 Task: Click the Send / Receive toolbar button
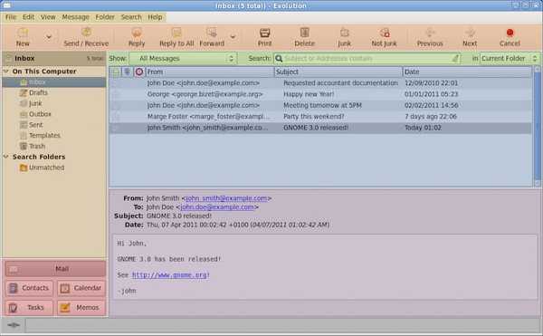[86, 37]
